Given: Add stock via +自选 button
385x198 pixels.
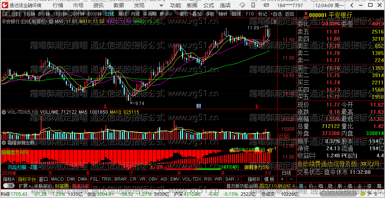Looking at the screenshot, I should tap(276, 14).
